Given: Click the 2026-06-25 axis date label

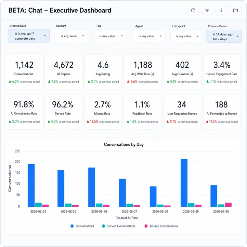Looking at the screenshot, I should point(68,211).
